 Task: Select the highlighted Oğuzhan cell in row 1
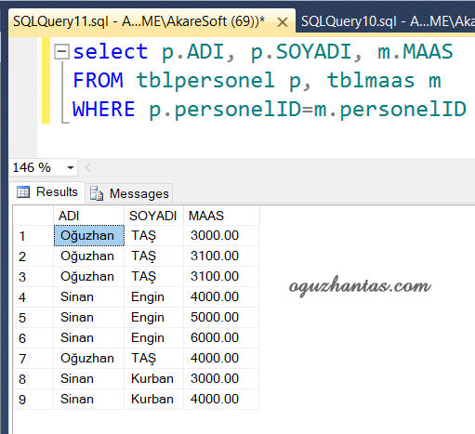(x=88, y=236)
